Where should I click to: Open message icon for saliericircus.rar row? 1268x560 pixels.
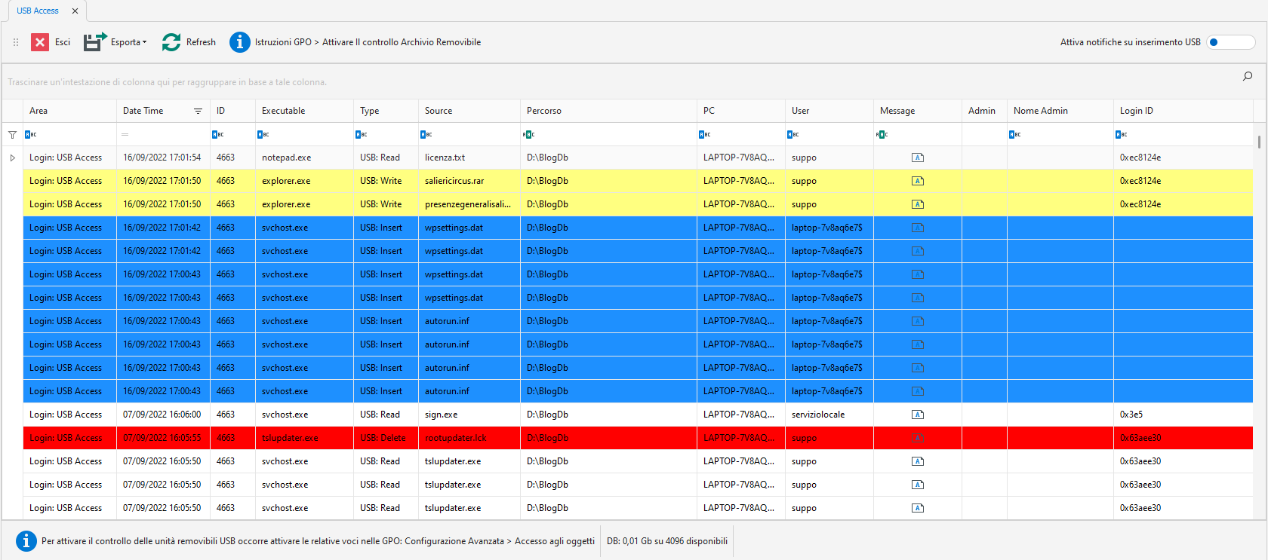(917, 181)
